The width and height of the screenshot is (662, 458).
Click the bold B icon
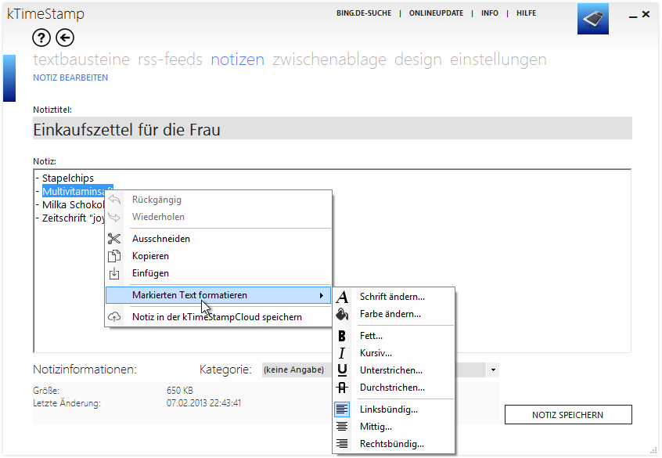(342, 336)
